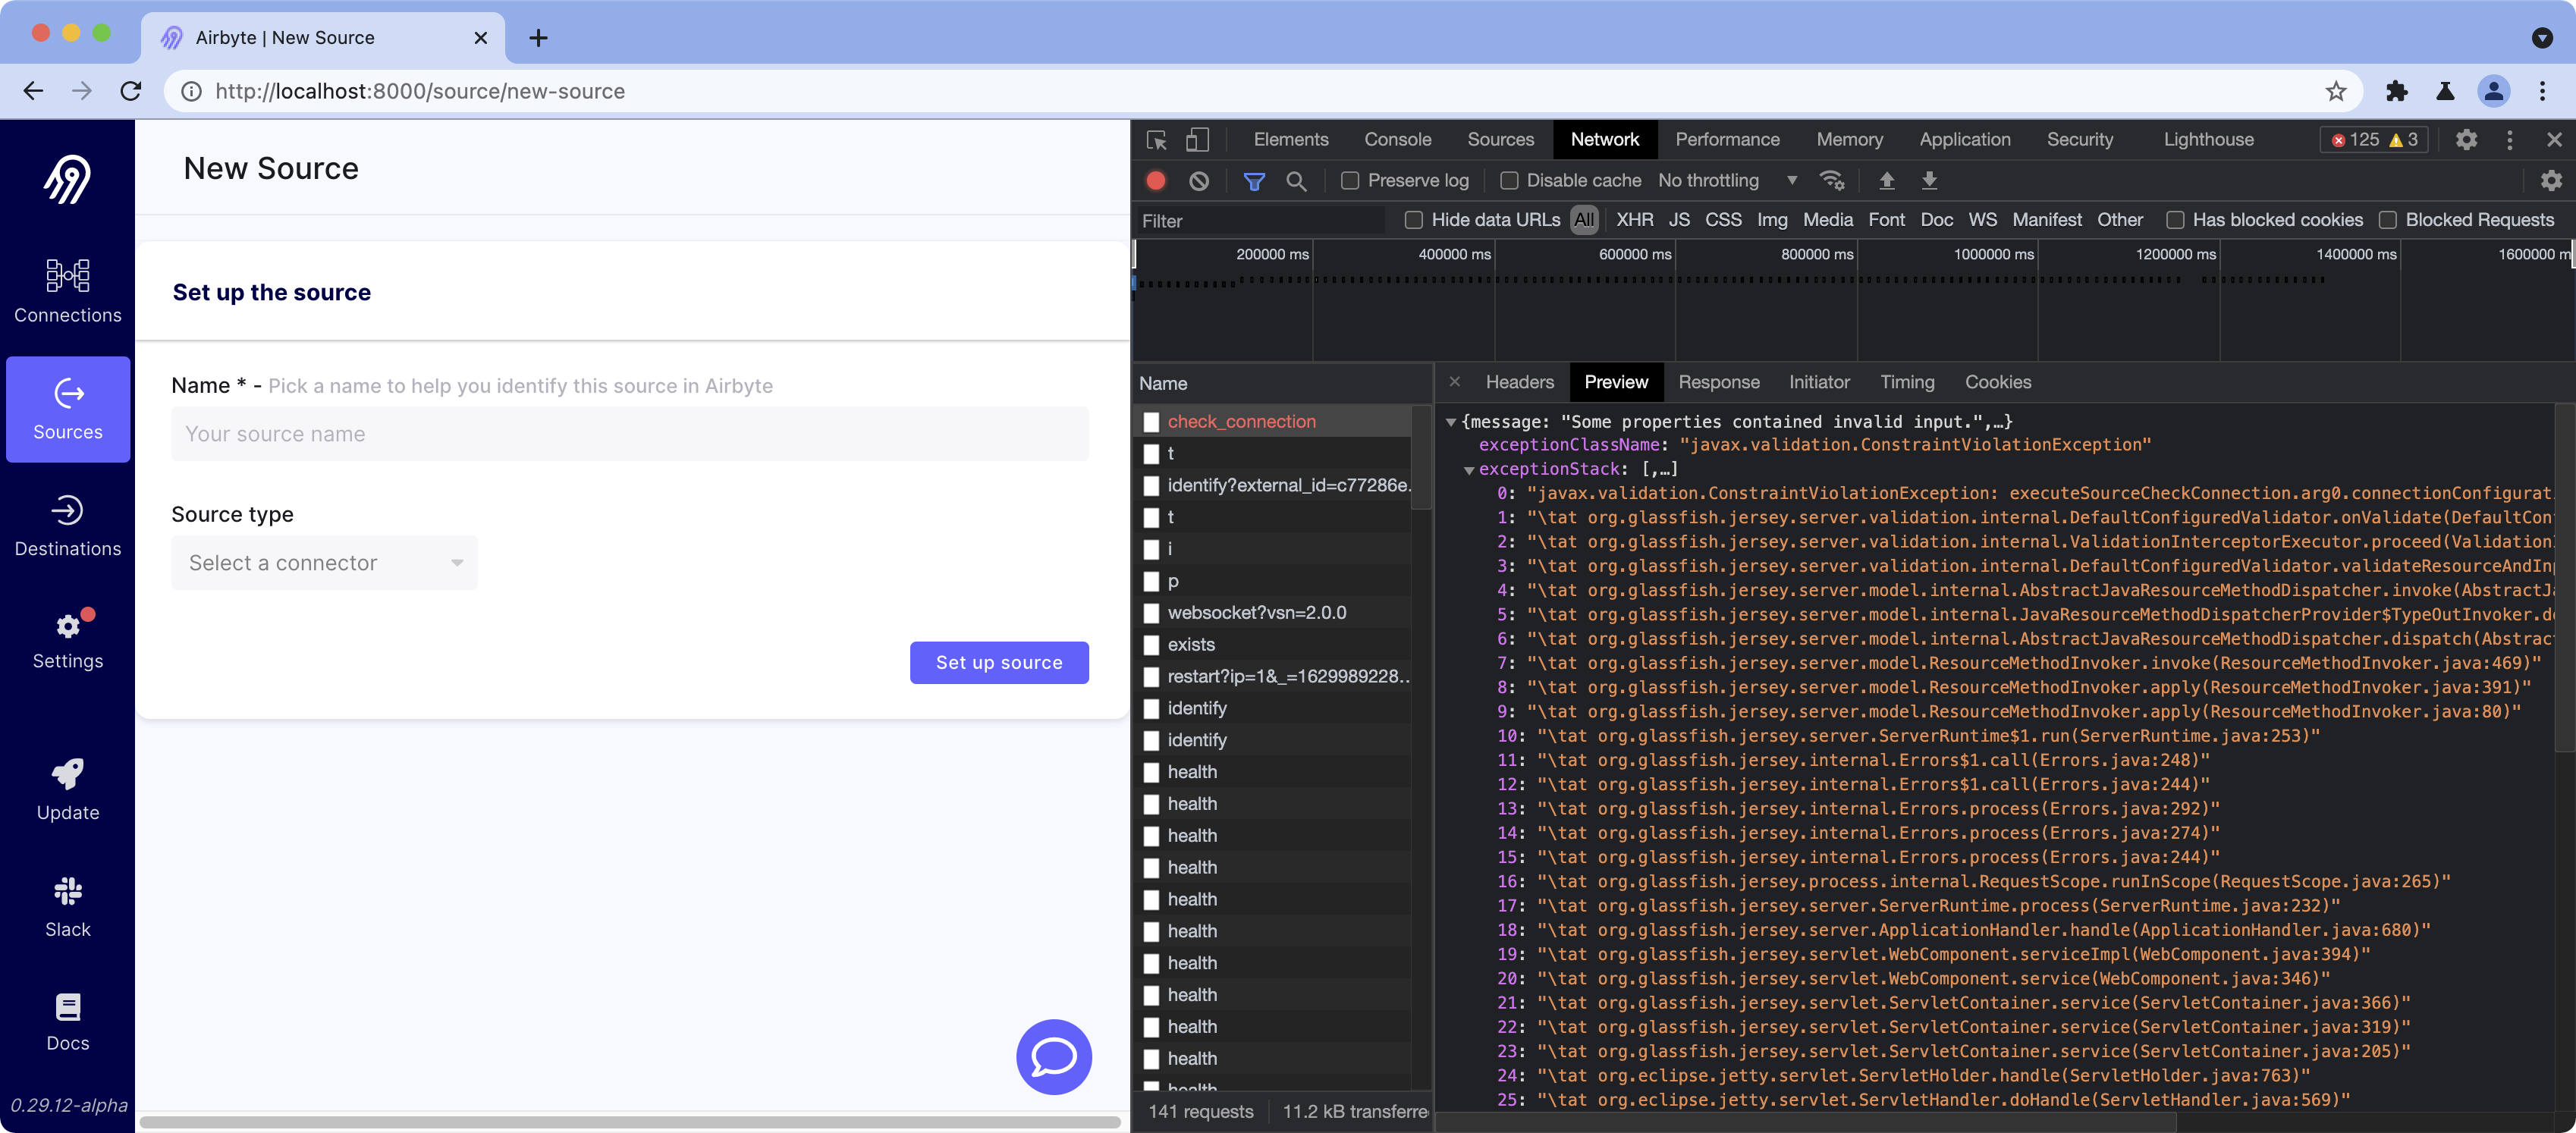The image size is (2576, 1133).
Task: Switch to the Console tab
Action: (x=1397, y=140)
